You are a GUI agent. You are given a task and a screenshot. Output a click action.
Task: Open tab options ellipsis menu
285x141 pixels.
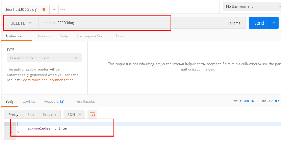(63, 9)
